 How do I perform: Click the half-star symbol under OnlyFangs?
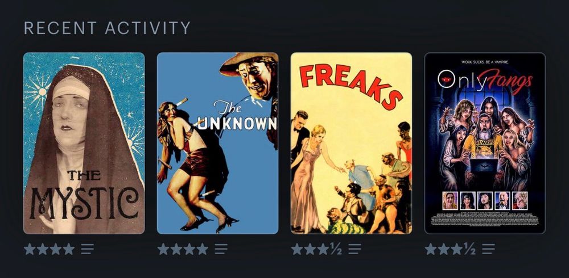pyautogui.click(x=469, y=249)
